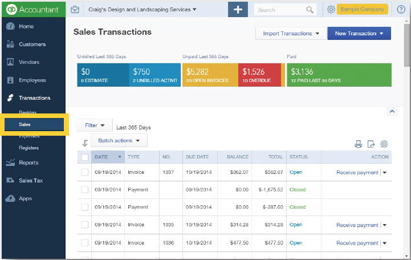Open the accountant toolbox briefcase icon
Screen dimensions: 411x260
point(75,10)
